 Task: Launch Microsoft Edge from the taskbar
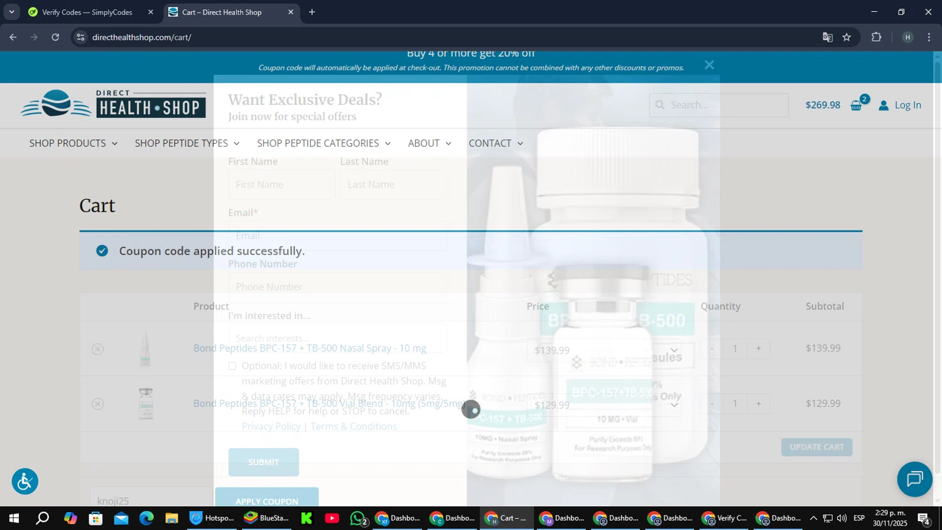(146, 518)
